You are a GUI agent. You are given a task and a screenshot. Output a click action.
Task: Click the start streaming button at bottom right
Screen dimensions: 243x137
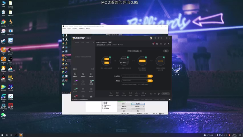[166, 94]
